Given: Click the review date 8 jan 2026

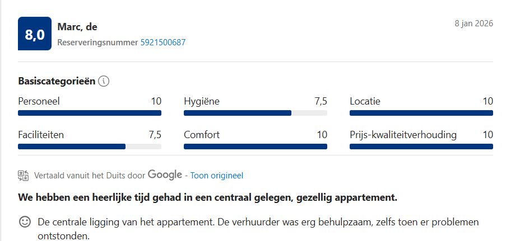Looking at the screenshot, I should (473, 24).
